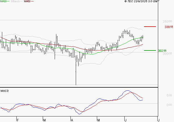Click the A month marker on time axis

pyautogui.click(x=72, y=120)
